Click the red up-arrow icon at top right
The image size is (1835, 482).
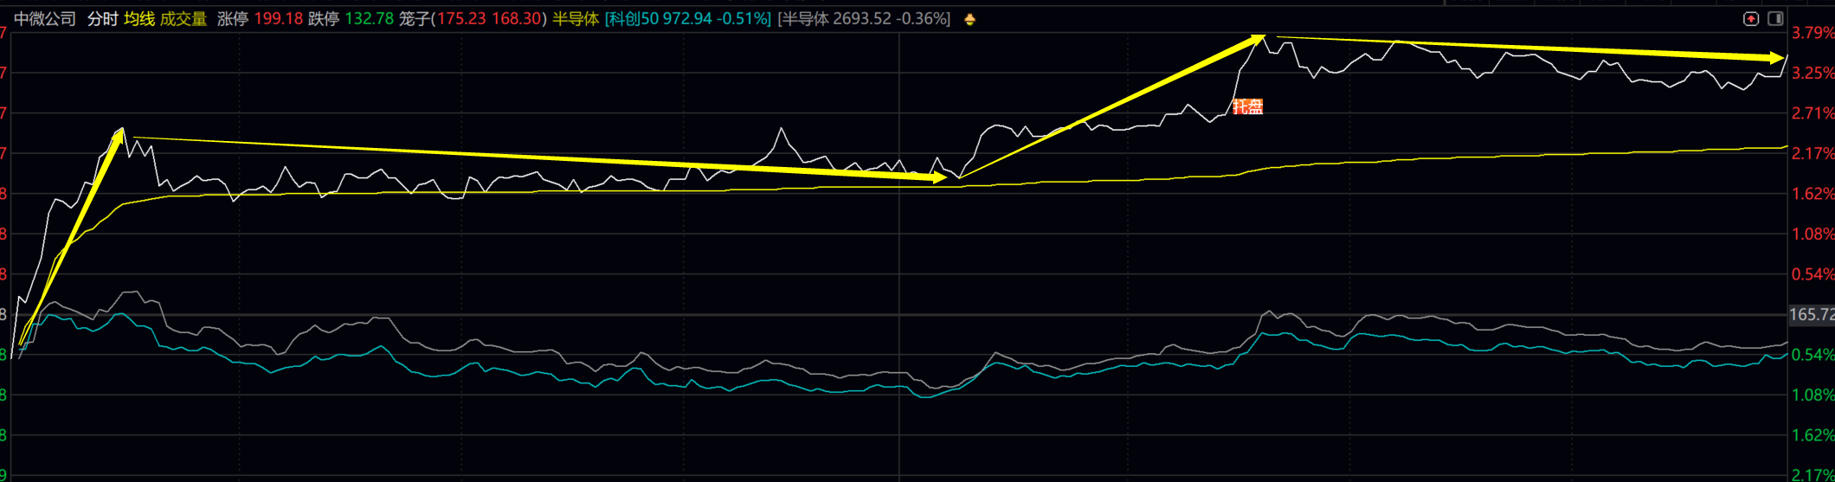1751,18
